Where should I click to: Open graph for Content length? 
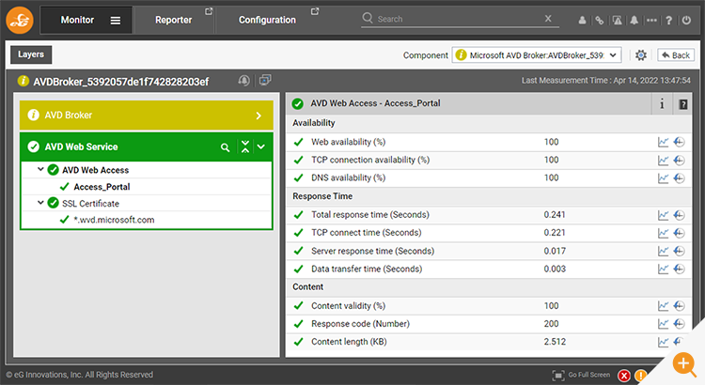click(x=664, y=342)
